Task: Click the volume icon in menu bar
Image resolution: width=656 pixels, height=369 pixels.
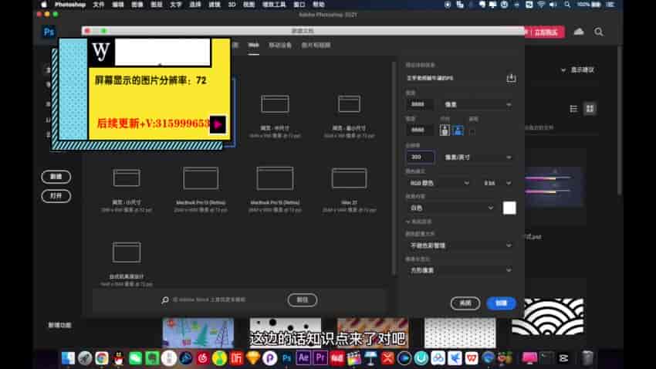Action: 553,5
